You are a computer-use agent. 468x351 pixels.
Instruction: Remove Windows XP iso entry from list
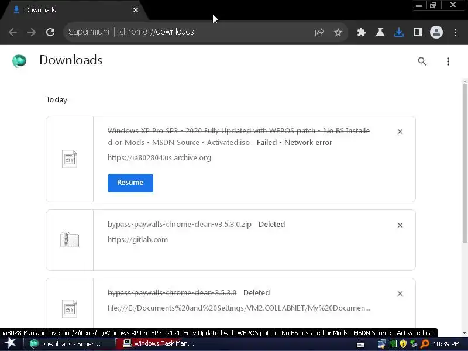point(400,132)
